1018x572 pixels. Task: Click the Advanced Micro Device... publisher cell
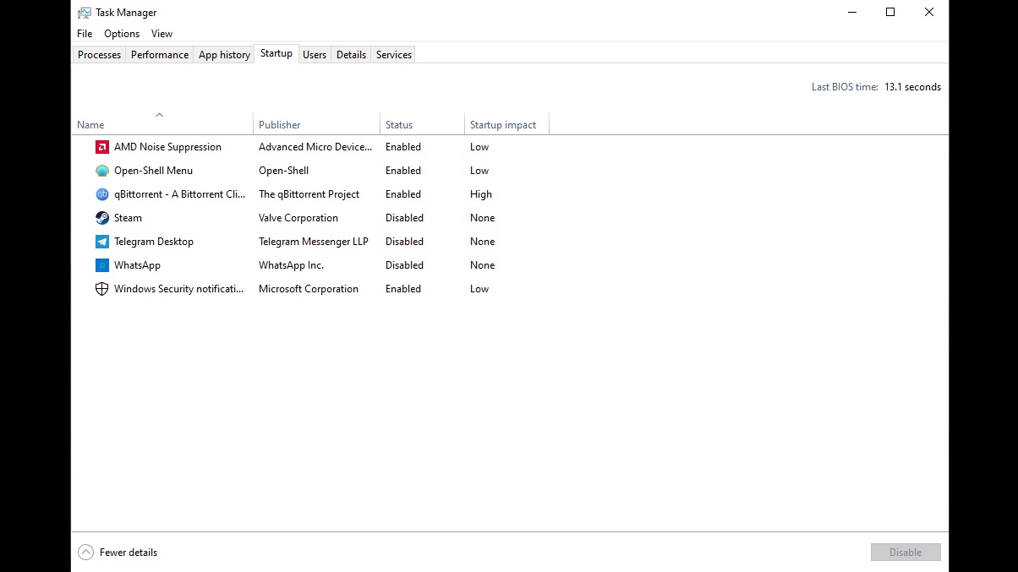[x=315, y=147]
